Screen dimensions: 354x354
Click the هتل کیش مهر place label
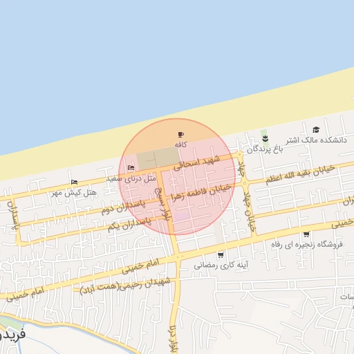(x=74, y=193)
